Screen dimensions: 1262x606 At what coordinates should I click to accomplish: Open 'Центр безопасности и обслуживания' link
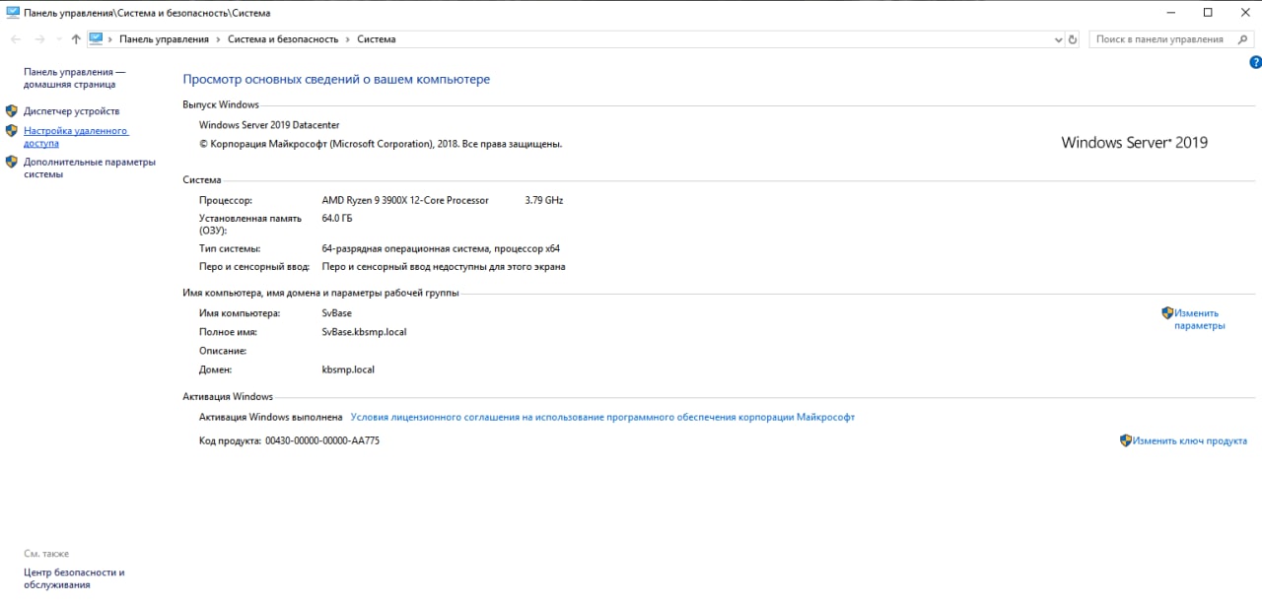(x=74, y=578)
